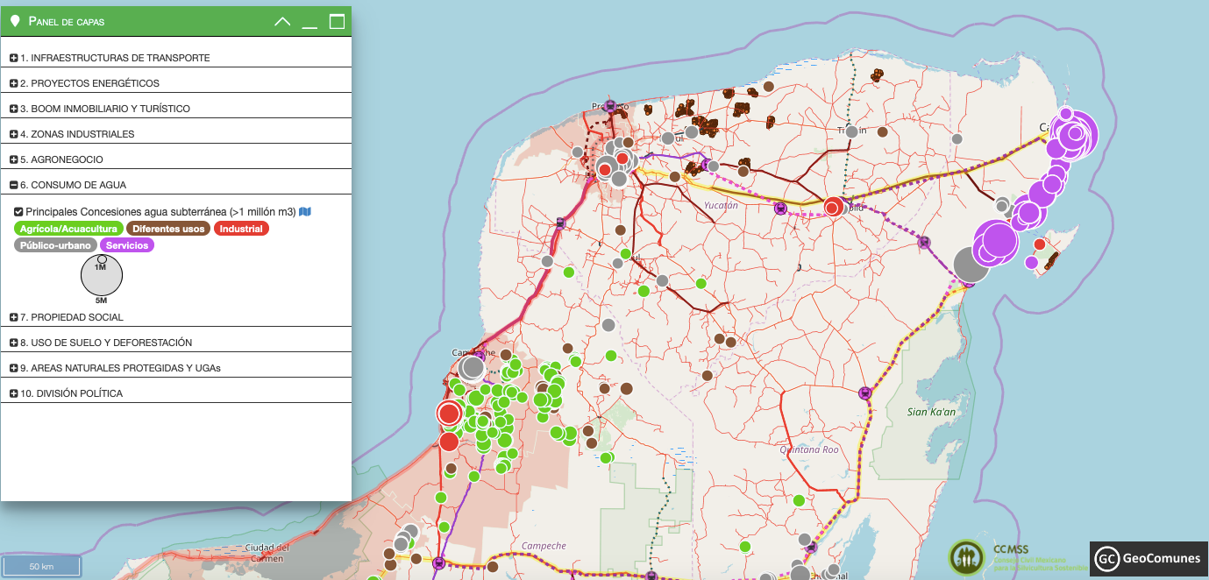Expand the 7. PROPIEDAD SOCIAL section
Image resolution: width=1209 pixels, height=580 pixels.
point(15,316)
